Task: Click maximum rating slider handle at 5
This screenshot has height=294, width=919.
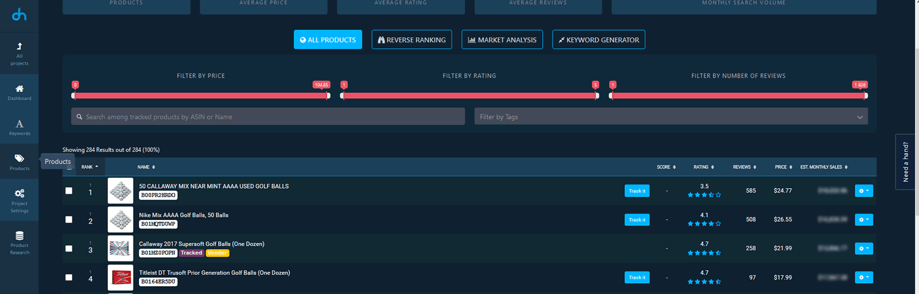Action: [597, 96]
